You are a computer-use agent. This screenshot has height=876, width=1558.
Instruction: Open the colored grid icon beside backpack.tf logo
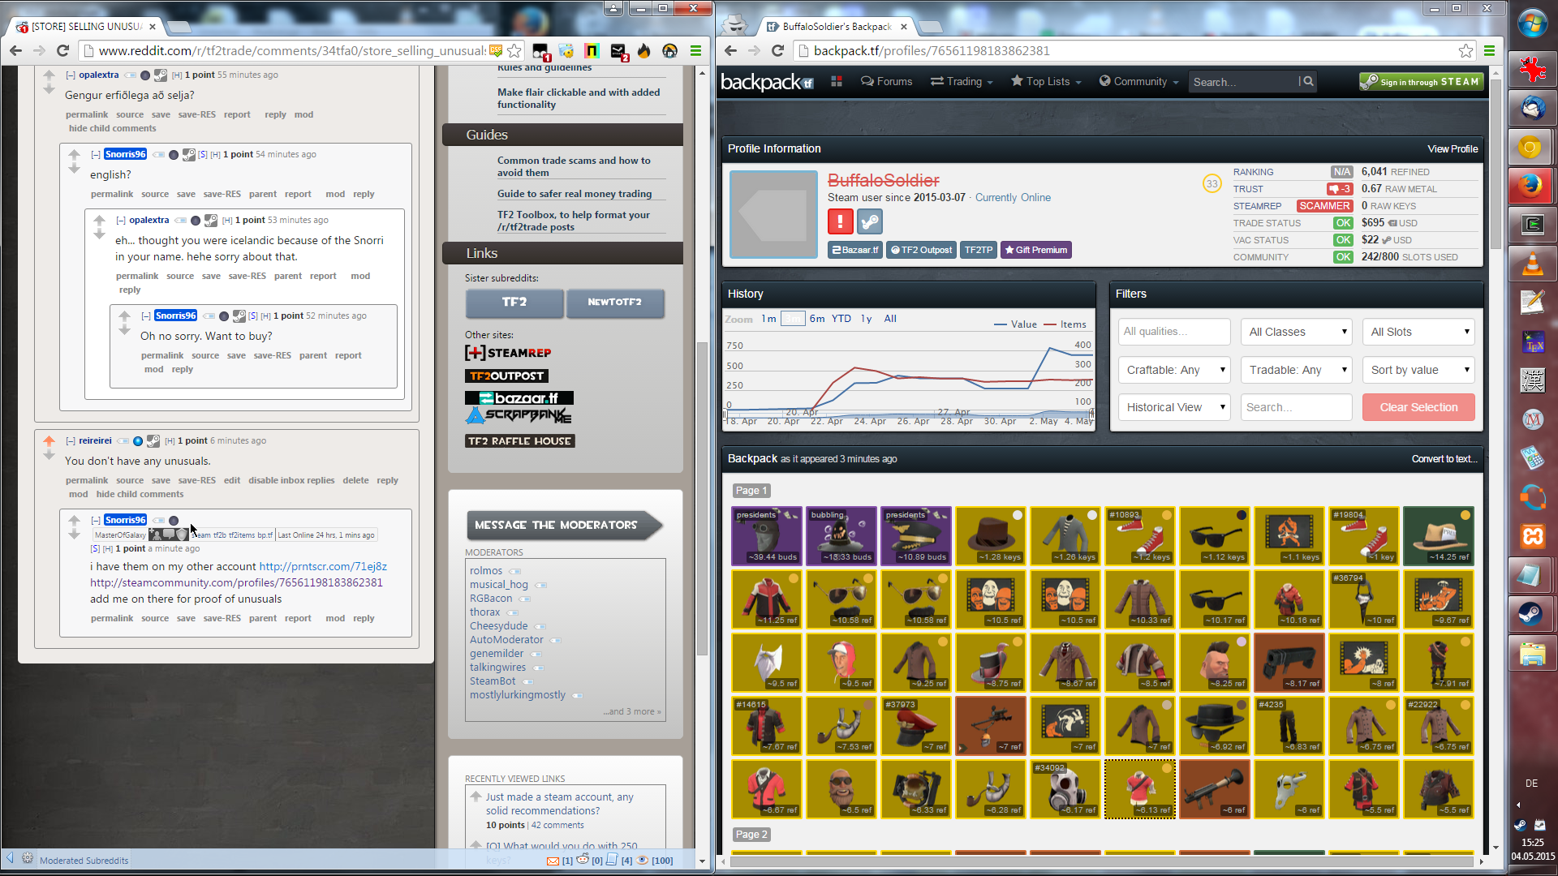pyautogui.click(x=837, y=81)
